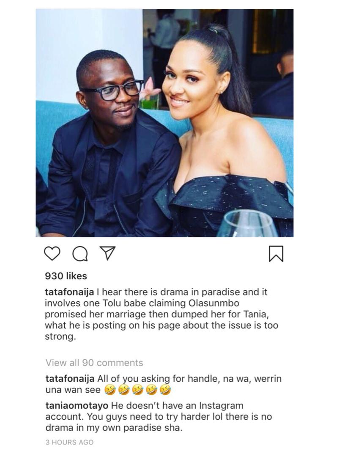Click the word Olasunmbo in the caption

coord(214,303)
